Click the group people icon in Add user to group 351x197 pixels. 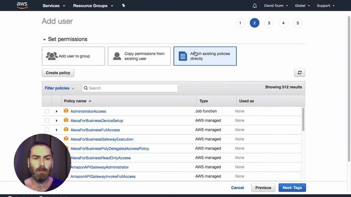[52, 56]
